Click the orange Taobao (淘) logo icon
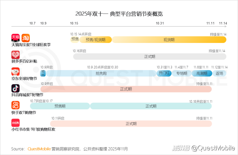The width and height of the screenshot is (238, 155). tap(26, 37)
